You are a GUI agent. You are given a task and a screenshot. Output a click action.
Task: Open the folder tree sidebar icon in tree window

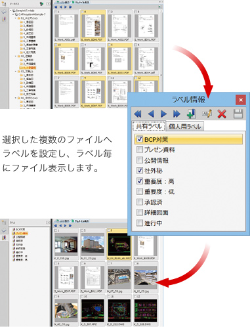tap(4, 4)
